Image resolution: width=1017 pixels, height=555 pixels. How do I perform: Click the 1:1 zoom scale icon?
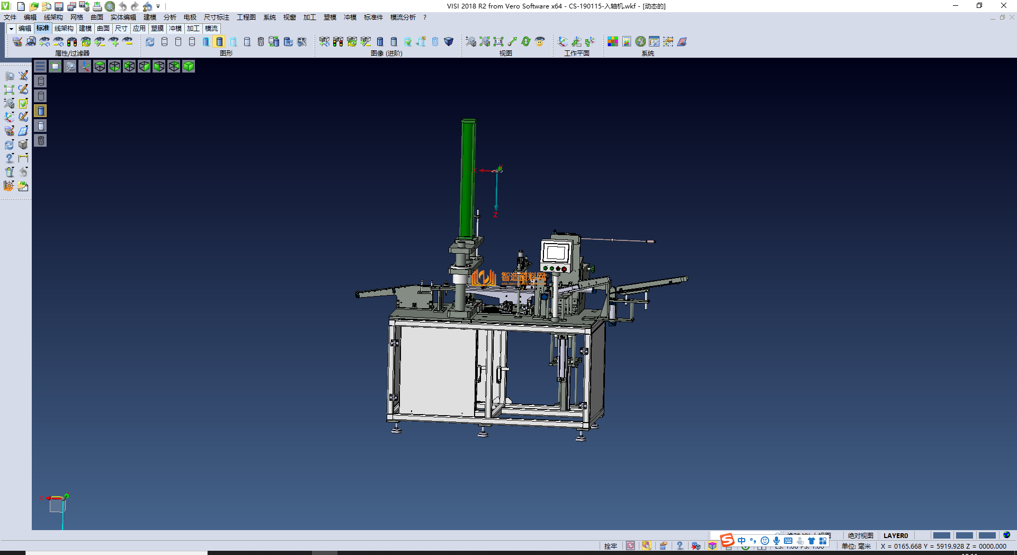[498, 41]
